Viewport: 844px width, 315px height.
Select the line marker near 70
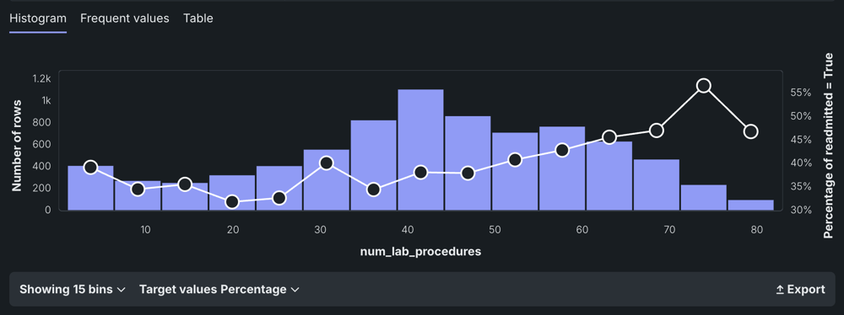click(x=656, y=131)
